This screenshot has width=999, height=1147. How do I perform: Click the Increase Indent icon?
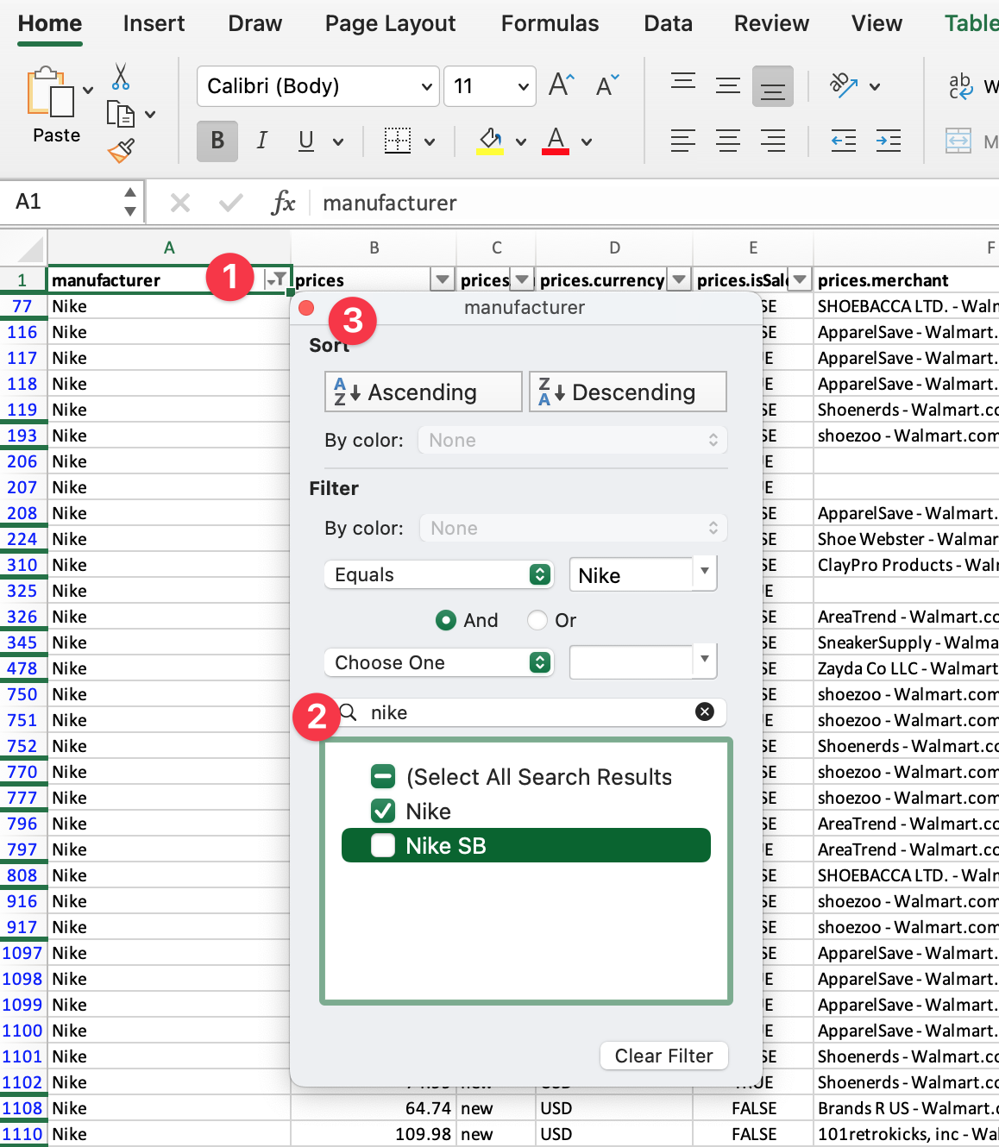(x=888, y=141)
